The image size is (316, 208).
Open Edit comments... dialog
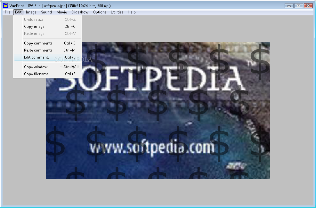coord(48,57)
